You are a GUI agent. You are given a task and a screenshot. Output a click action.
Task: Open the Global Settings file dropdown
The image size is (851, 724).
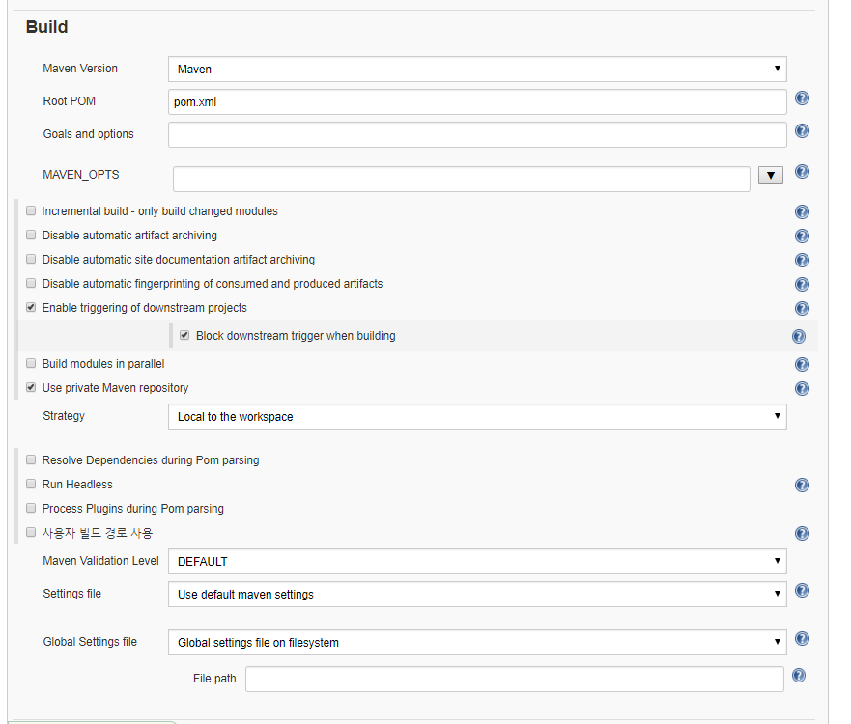coord(477,643)
